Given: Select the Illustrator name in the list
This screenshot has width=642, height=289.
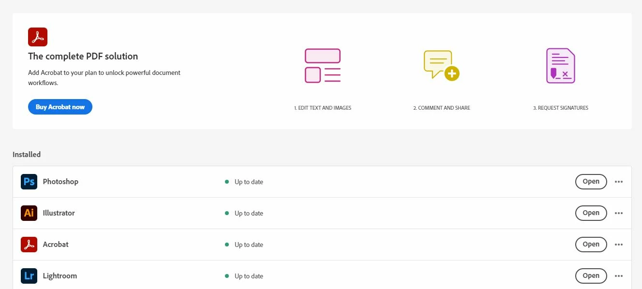Looking at the screenshot, I should pyautogui.click(x=59, y=213).
